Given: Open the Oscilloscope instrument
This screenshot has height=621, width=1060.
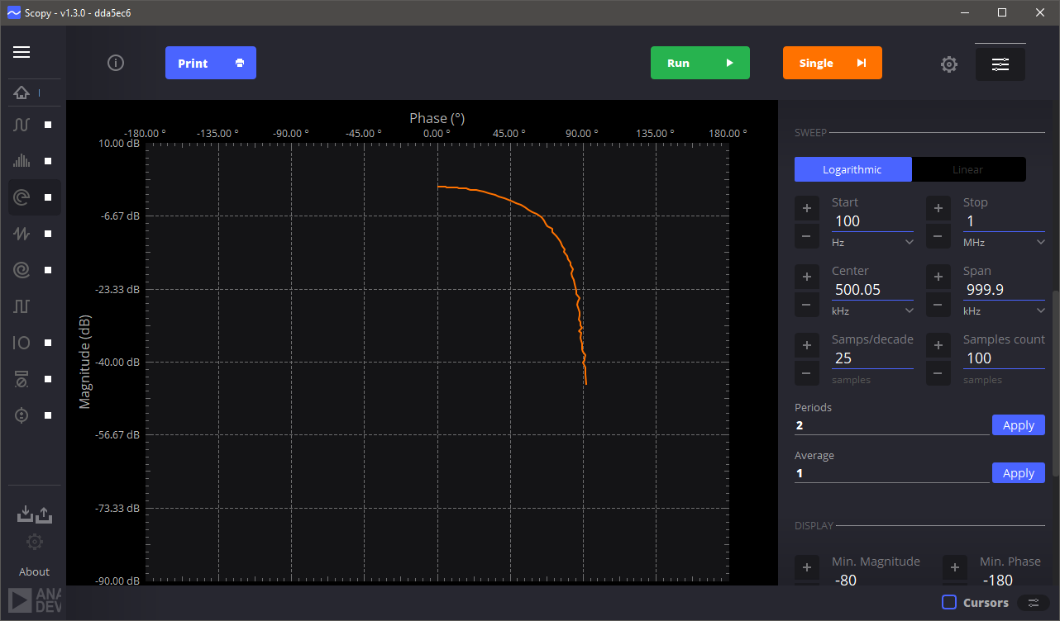Looking at the screenshot, I should coord(21,124).
